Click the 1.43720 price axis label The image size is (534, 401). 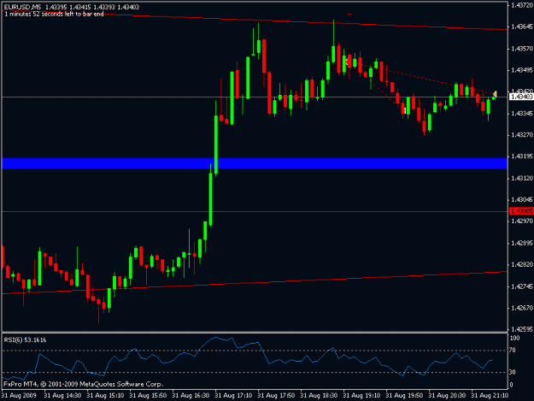pos(522,5)
